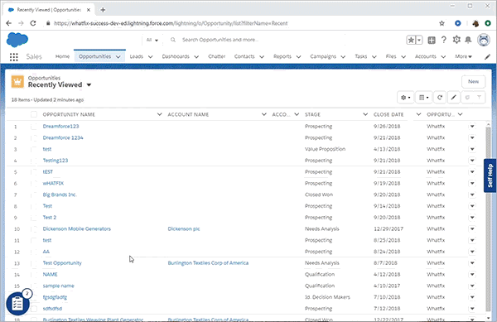Open the Dickenson plc account link

coord(184,229)
